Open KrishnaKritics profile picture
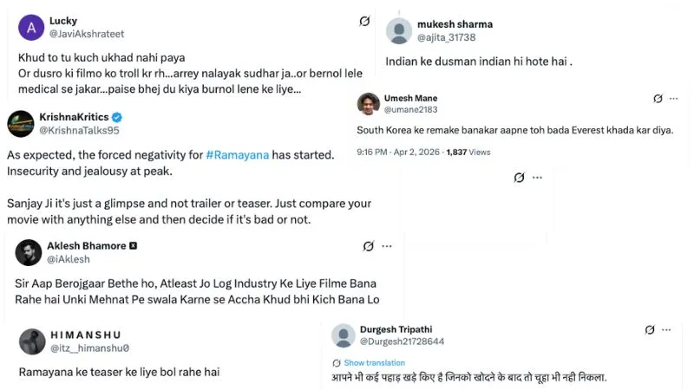This screenshot has width=694, height=390. click(x=21, y=123)
